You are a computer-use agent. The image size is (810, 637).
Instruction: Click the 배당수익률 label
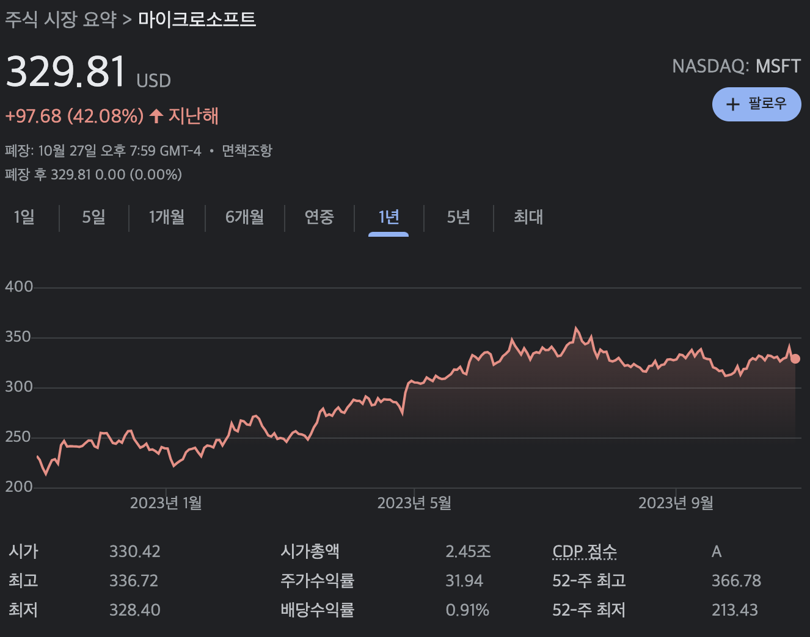(x=317, y=610)
